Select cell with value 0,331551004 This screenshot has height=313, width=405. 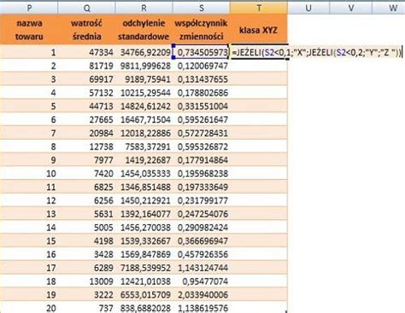click(201, 106)
